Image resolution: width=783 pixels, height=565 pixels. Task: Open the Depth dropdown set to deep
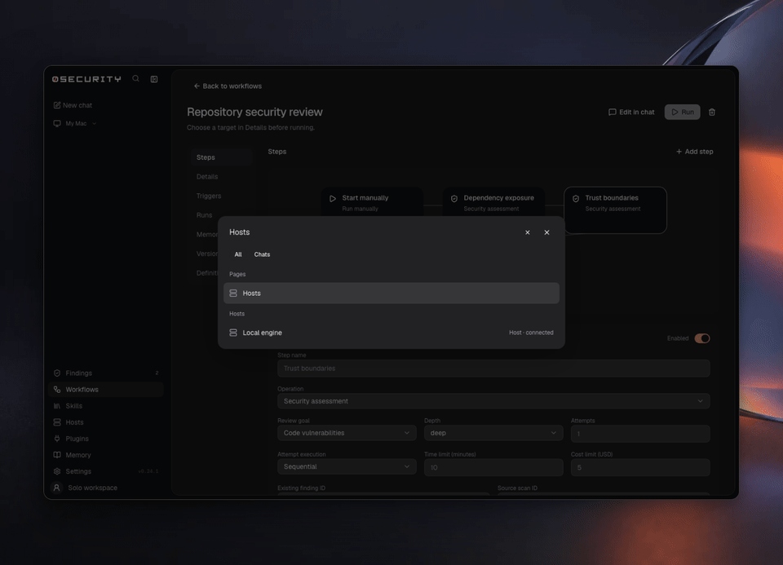493,433
